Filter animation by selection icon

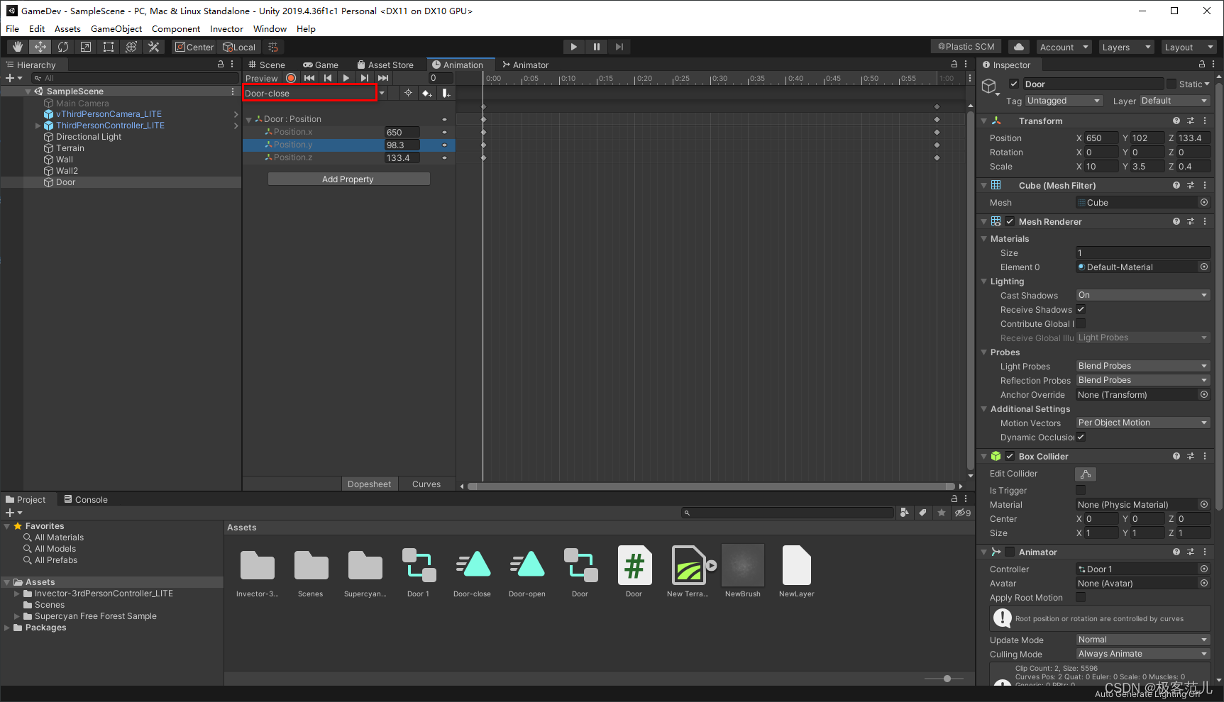click(408, 93)
